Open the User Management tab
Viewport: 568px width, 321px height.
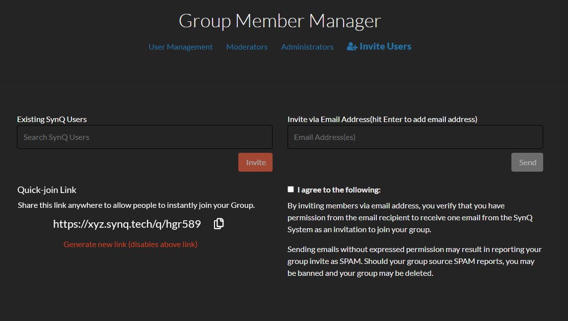click(x=180, y=47)
